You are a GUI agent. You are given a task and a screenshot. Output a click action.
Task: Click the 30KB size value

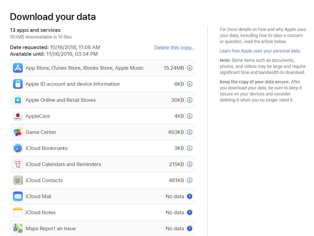[177, 100]
